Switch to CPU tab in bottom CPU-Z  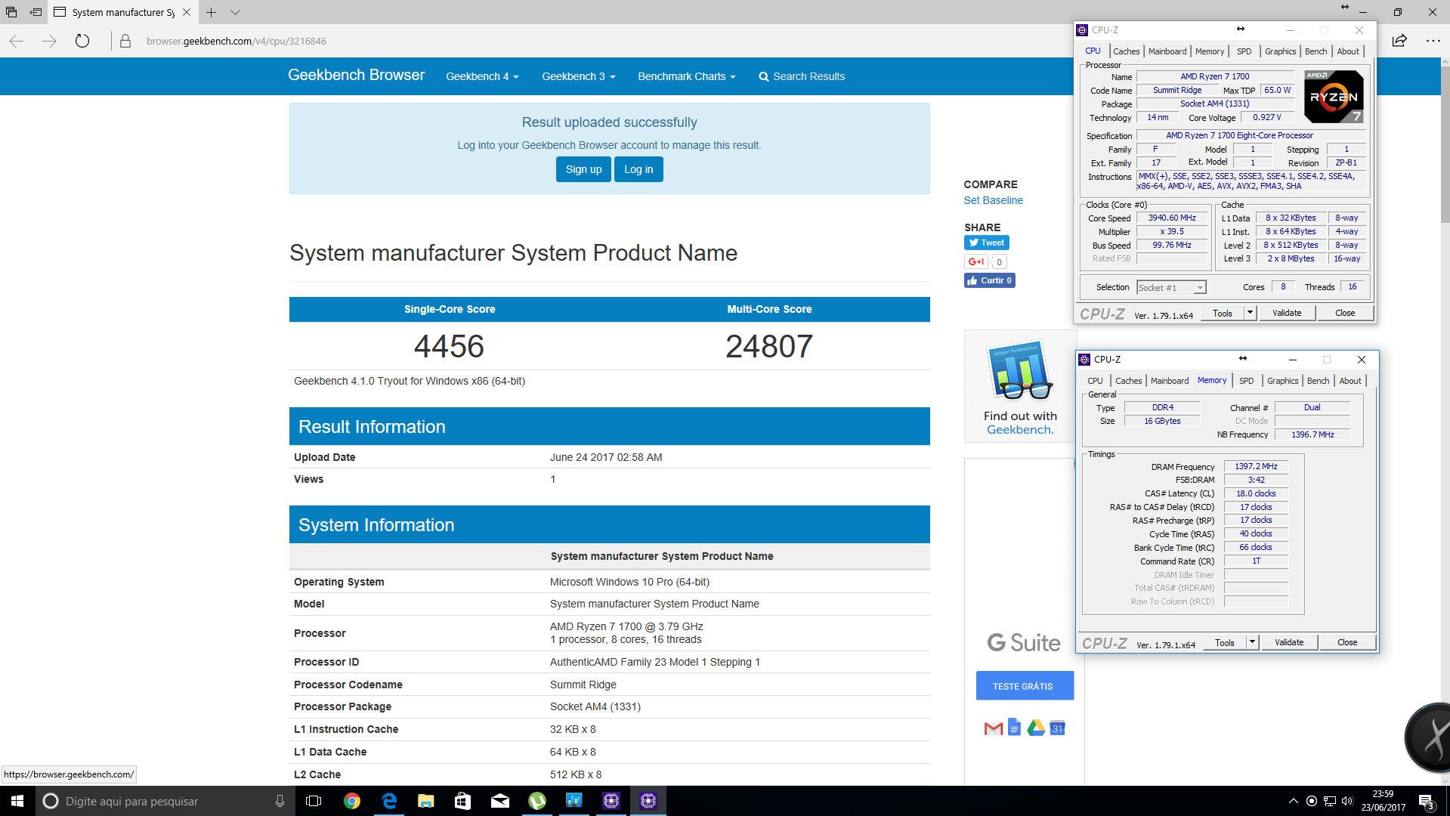[1095, 381]
